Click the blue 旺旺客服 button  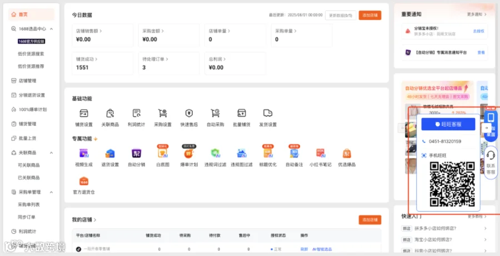(448, 124)
